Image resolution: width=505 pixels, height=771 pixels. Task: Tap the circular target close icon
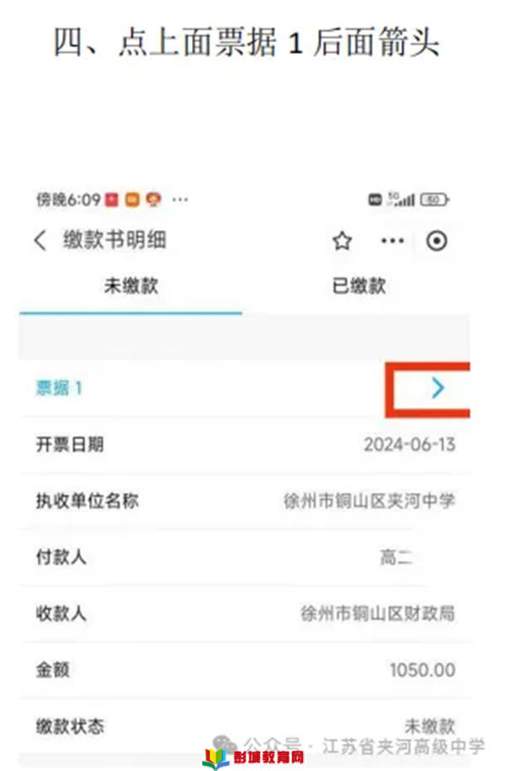[x=436, y=241]
